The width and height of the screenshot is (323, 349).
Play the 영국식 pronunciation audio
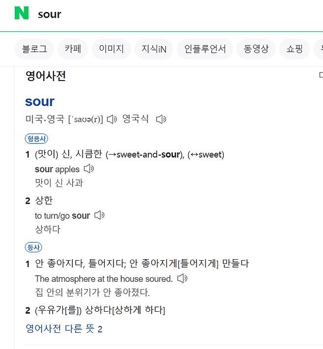coord(161,119)
